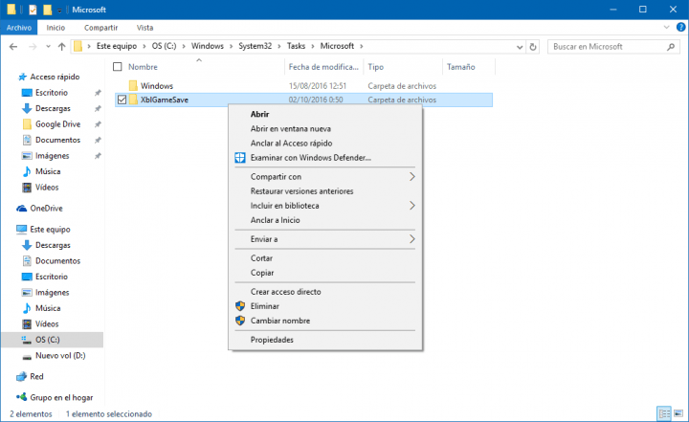The image size is (689, 422).
Task: Unpin Imágenes from Acceso rápido
Action: 98,156
